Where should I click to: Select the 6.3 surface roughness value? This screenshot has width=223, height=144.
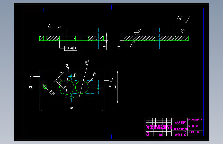[179, 19]
